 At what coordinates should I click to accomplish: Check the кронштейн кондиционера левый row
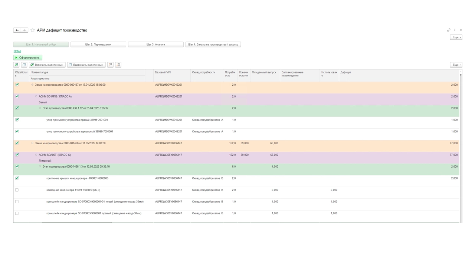coord(17,202)
